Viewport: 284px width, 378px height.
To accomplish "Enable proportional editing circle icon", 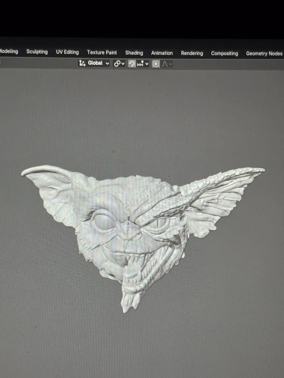I will click(156, 64).
